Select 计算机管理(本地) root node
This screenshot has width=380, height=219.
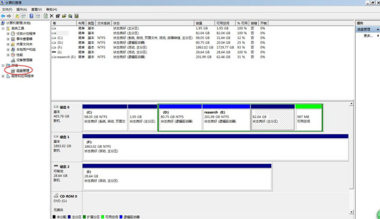point(18,23)
